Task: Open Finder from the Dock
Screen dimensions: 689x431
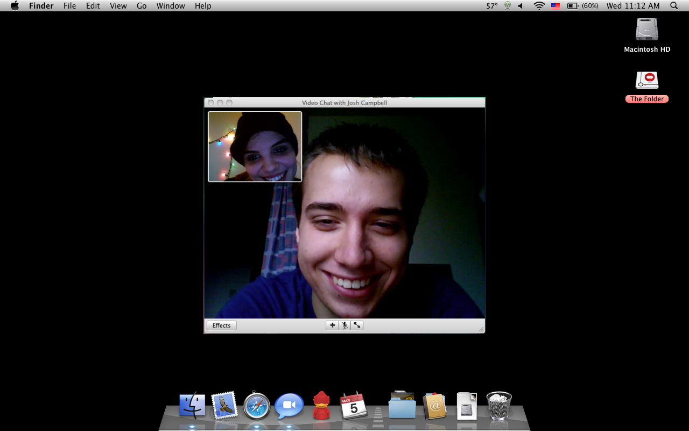Action: [x=192, y=406]
